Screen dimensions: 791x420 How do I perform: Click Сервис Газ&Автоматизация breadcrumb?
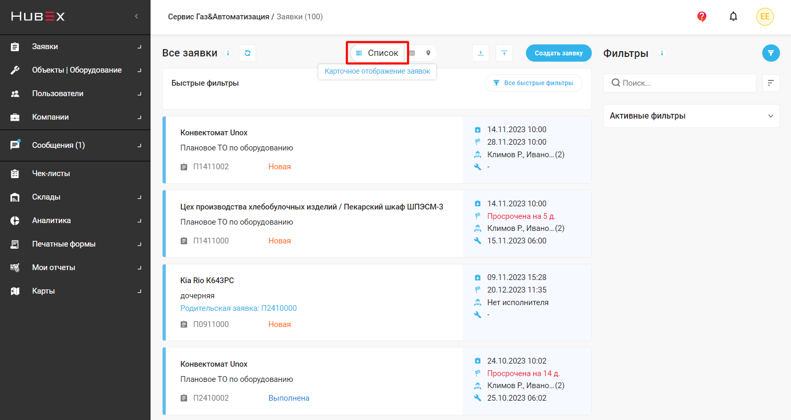219,17
